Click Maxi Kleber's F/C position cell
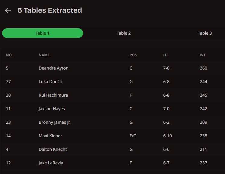 (x=133, y=136)
